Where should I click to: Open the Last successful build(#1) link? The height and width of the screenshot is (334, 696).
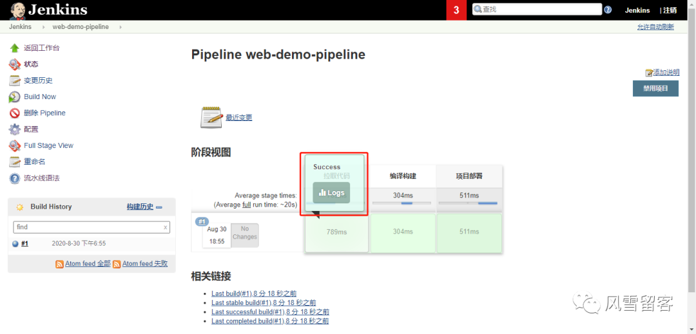270,312
